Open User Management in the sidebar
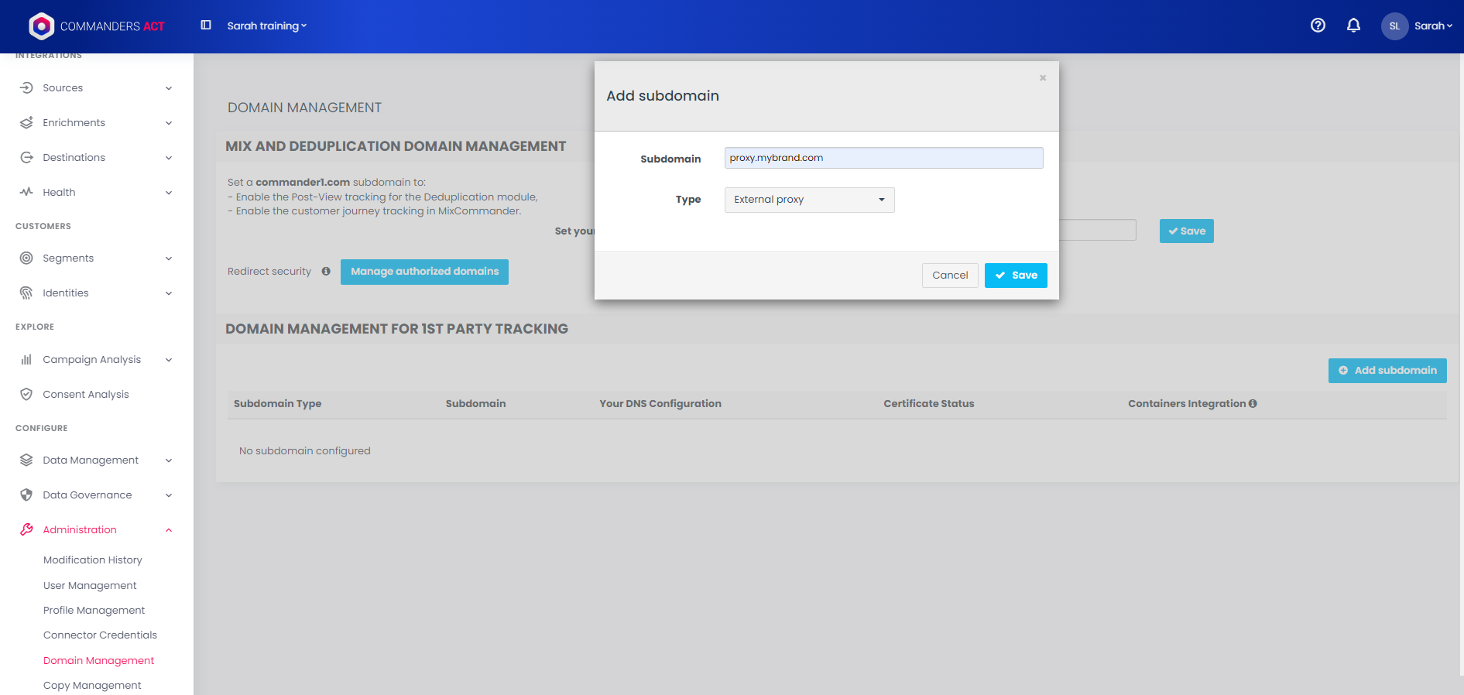1464x695 pixels. 90,586
